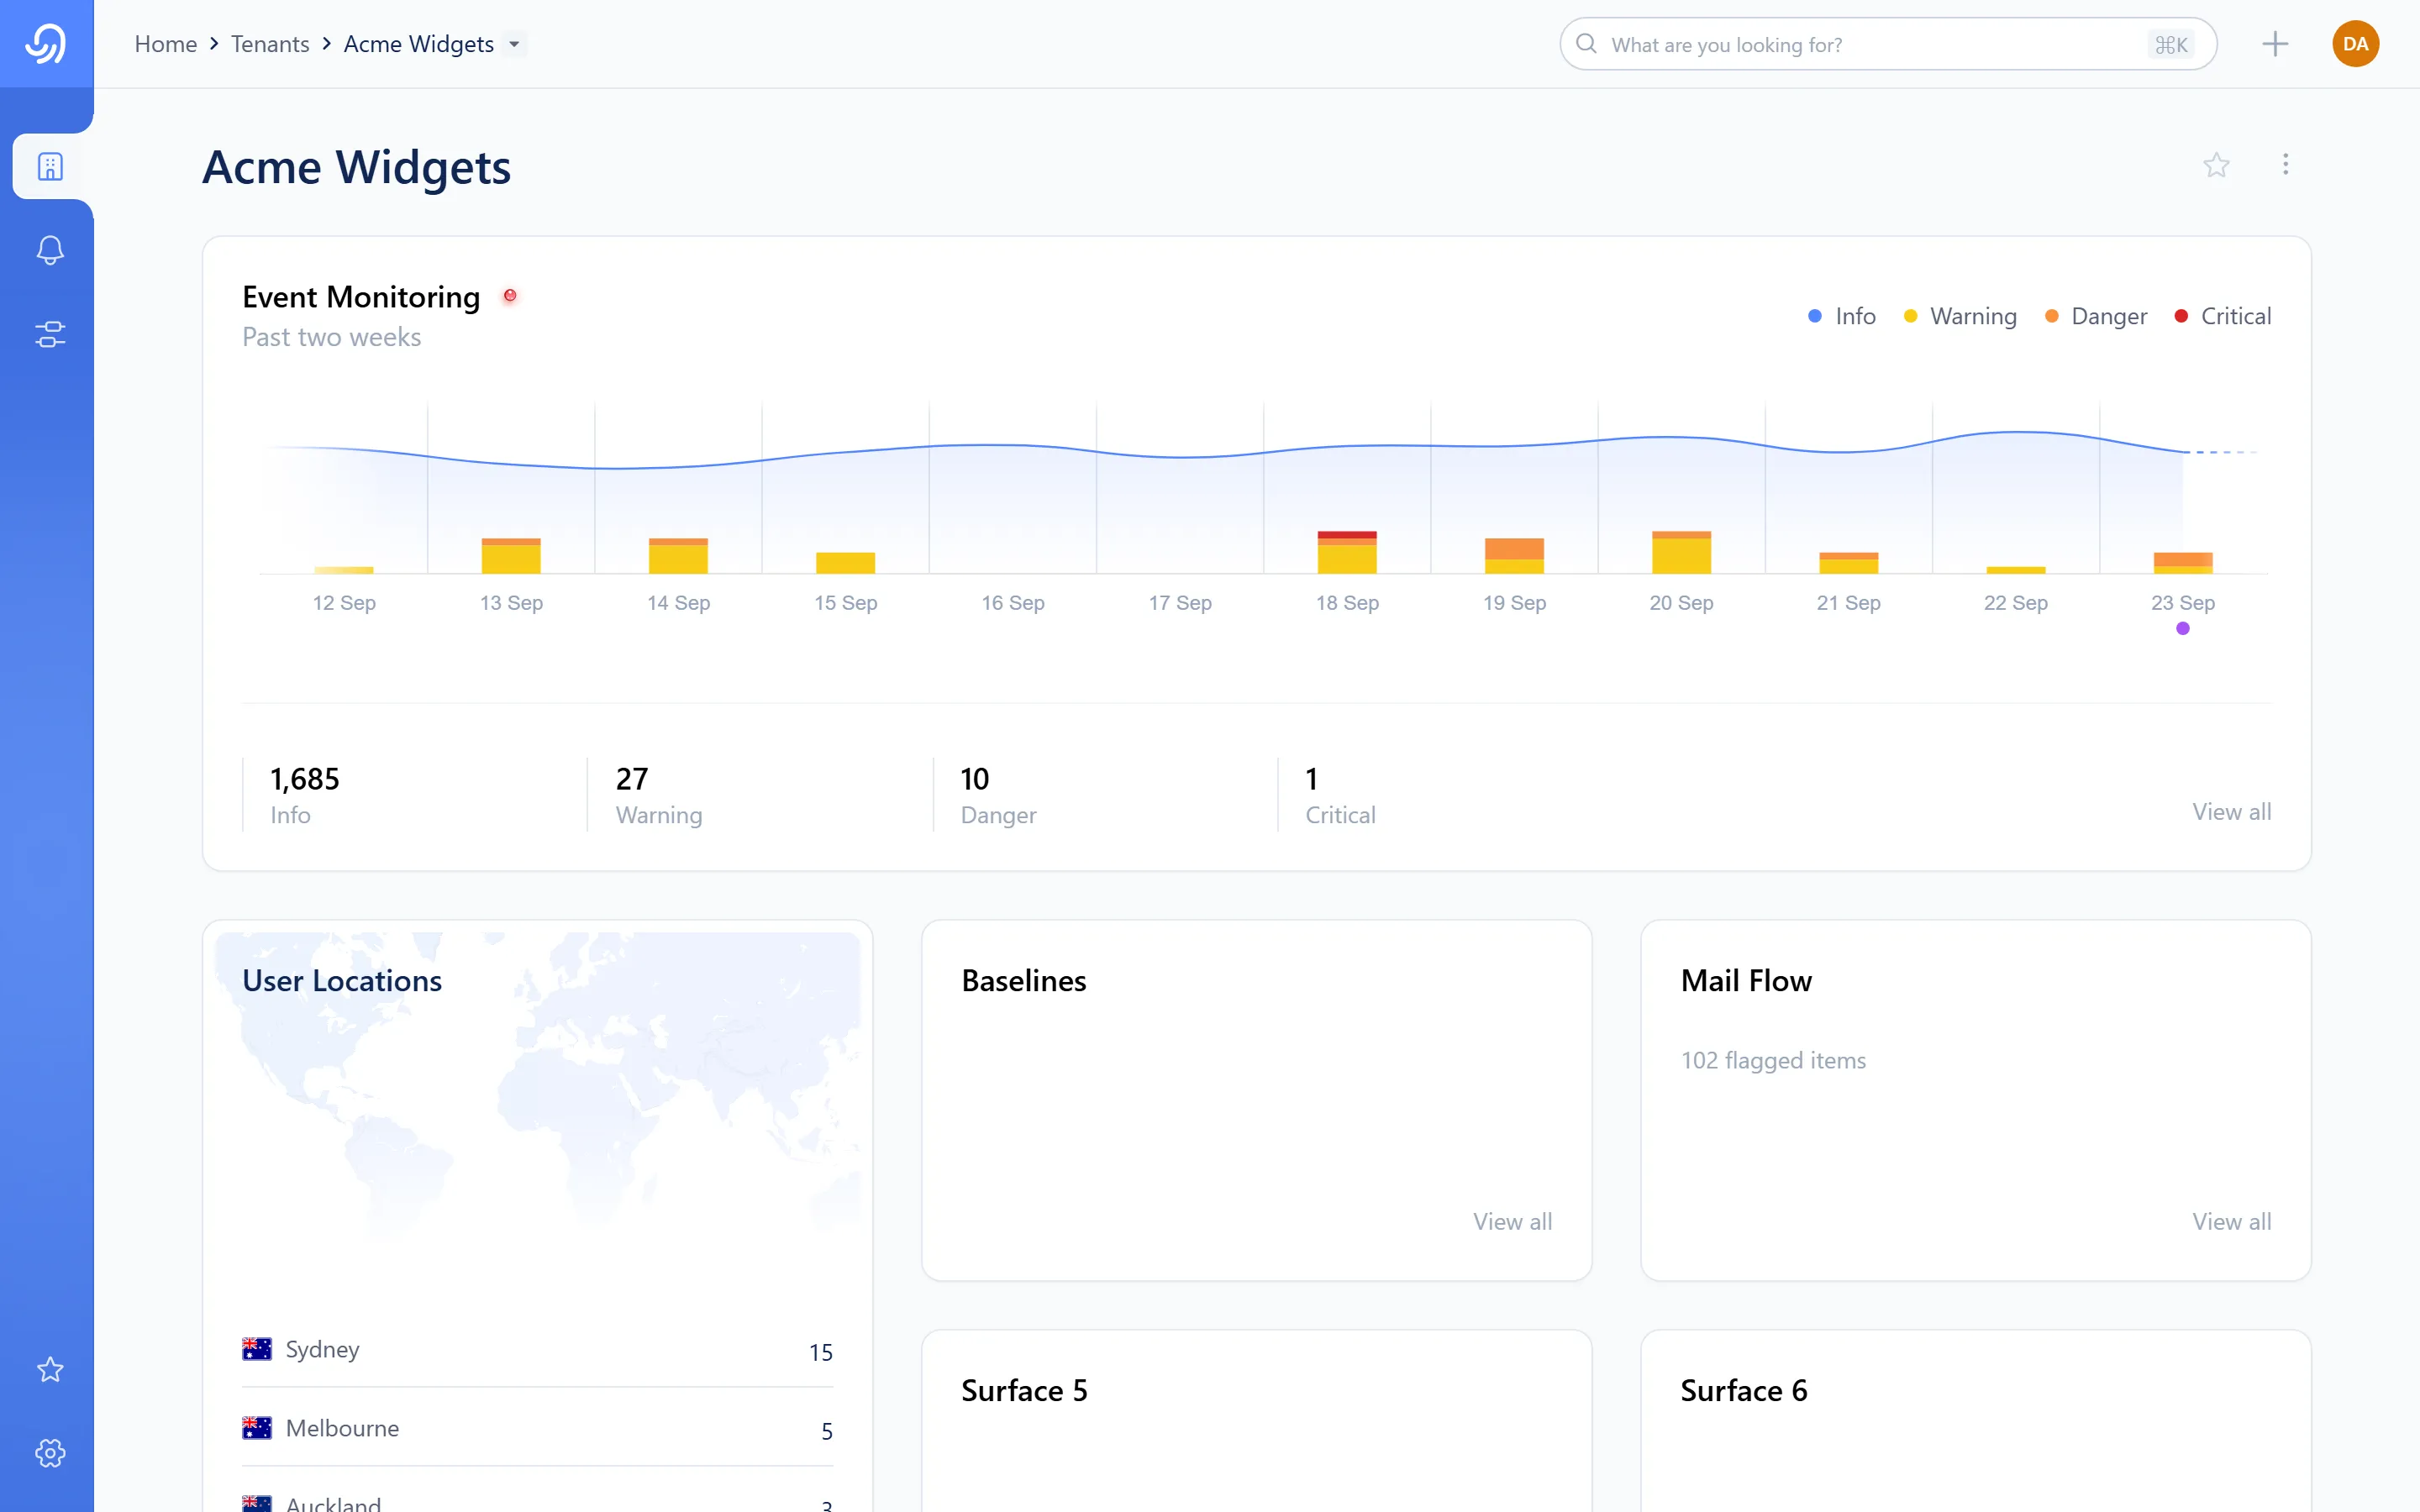Go to Tenants breadcrumb
Screen dimensions: 2420x1512
pyautogui.click(x=270, y=44)
